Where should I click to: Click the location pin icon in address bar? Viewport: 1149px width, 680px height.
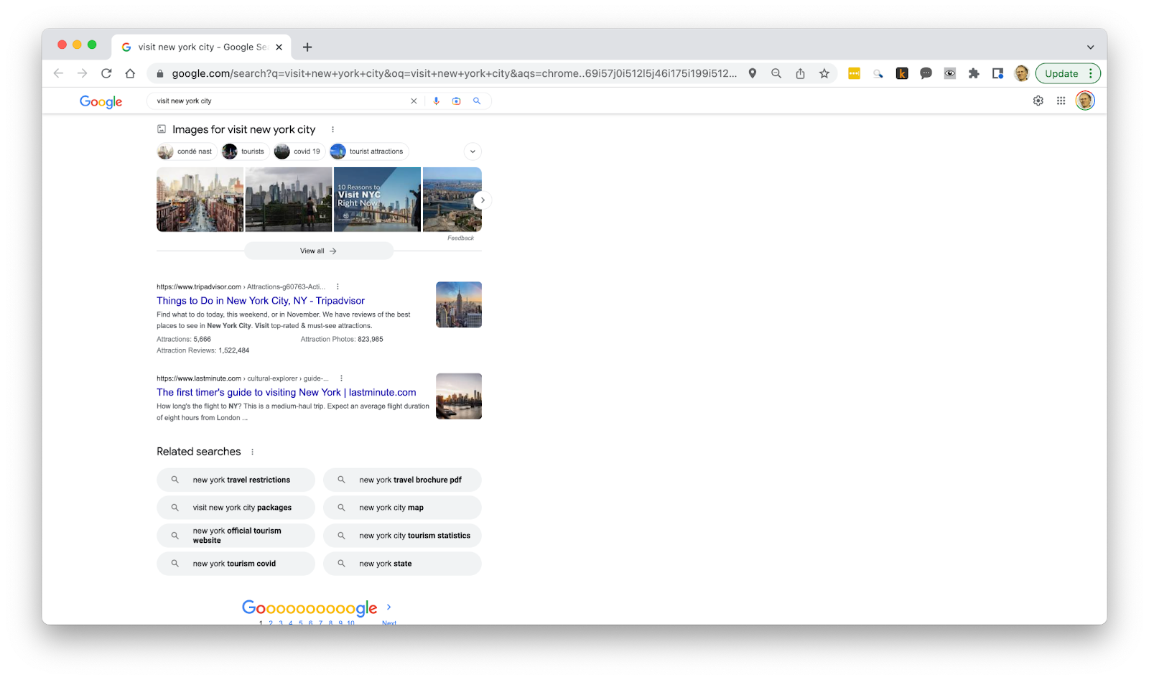752,73
